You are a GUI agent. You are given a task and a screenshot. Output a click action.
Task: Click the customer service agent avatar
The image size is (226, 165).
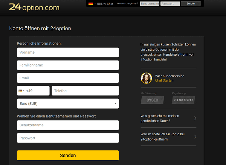click(x=146, y=78)
